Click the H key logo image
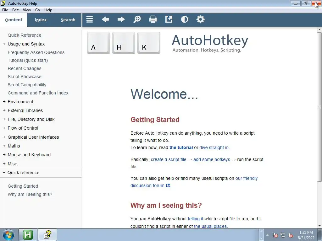This screenshot has width=322, height=241. [124, 43]
